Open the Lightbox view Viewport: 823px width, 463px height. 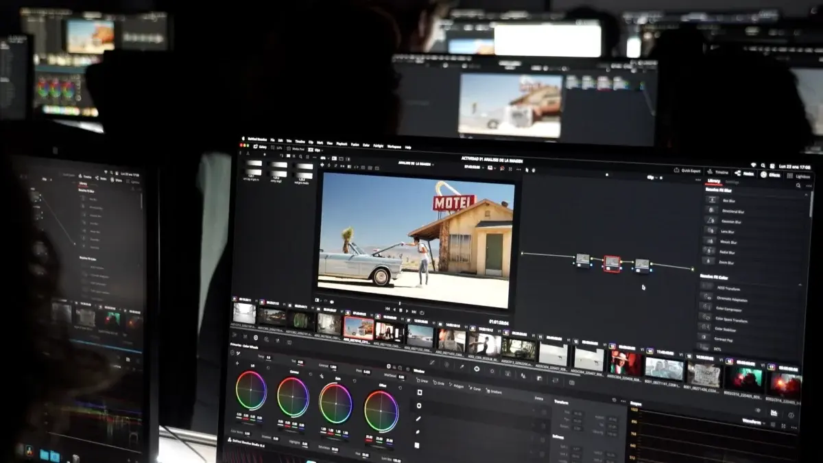tap(802, 177)
